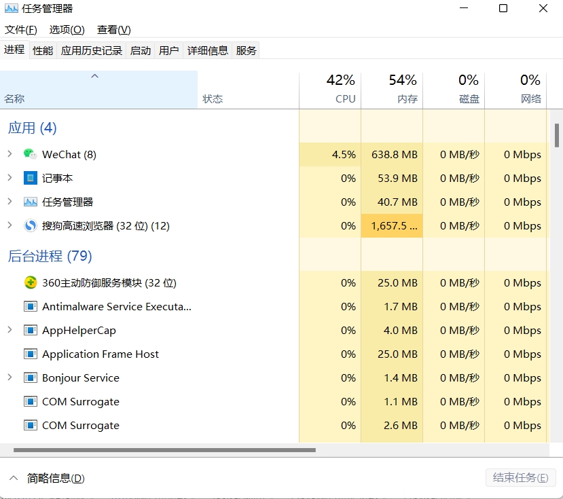
Task: Select the 应用 (4) group header
Action: pyautogui.click(x=33, y=128)
